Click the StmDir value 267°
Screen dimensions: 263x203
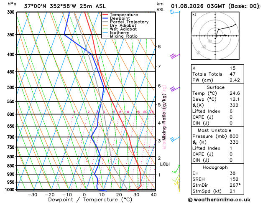pos(235,185)
